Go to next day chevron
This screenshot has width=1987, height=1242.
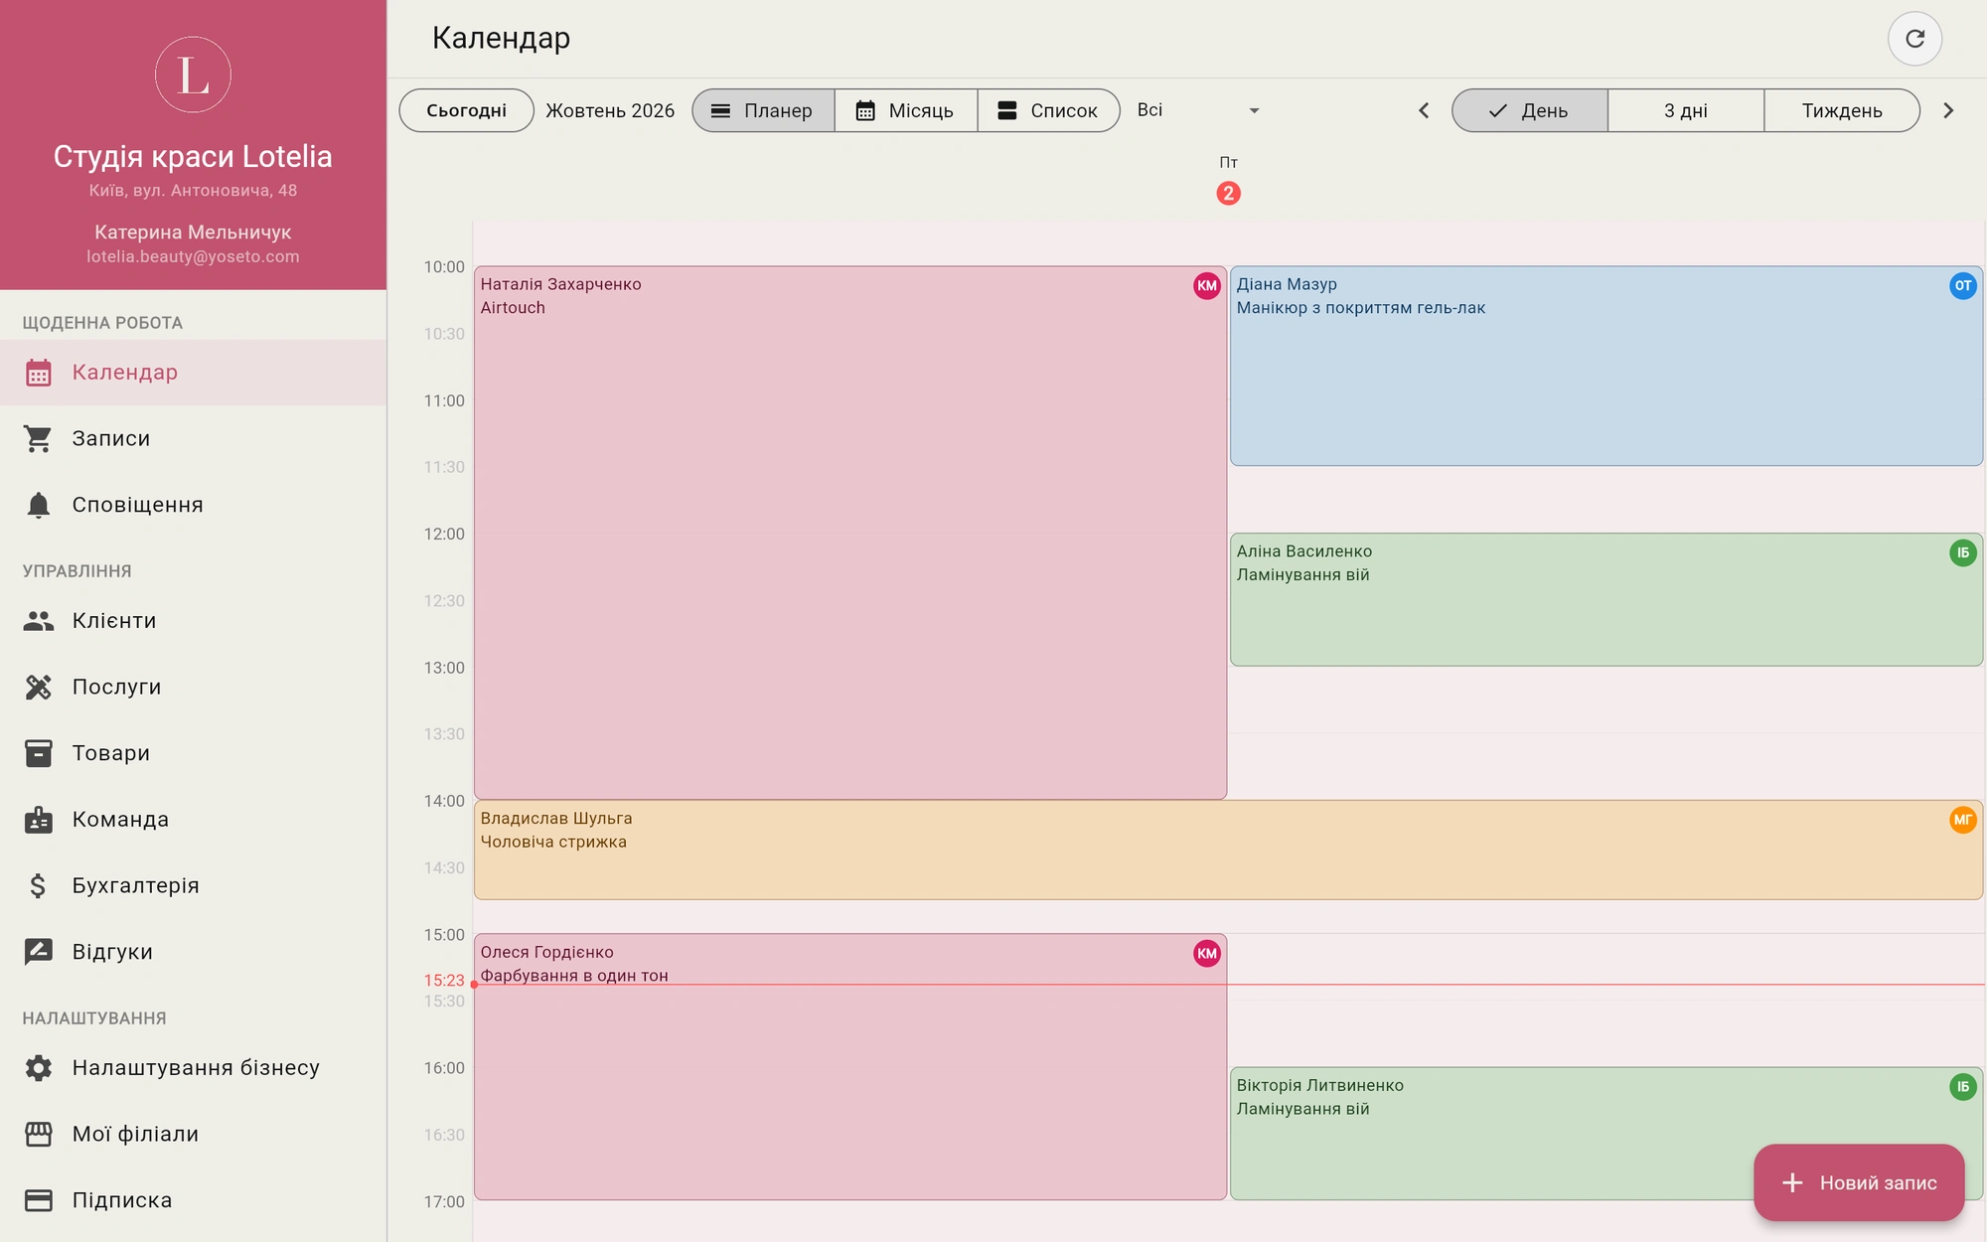coord(1948,110)
